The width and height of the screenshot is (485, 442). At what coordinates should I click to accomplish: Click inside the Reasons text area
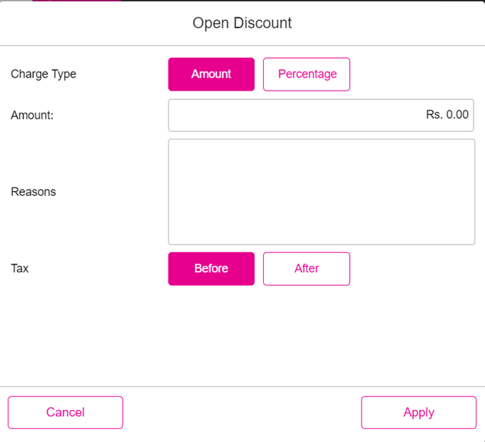click(x=321, y=191)
